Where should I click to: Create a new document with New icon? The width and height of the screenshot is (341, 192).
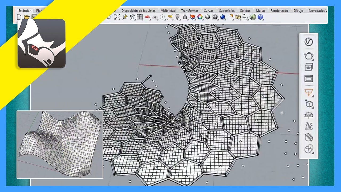coord(19,17)
